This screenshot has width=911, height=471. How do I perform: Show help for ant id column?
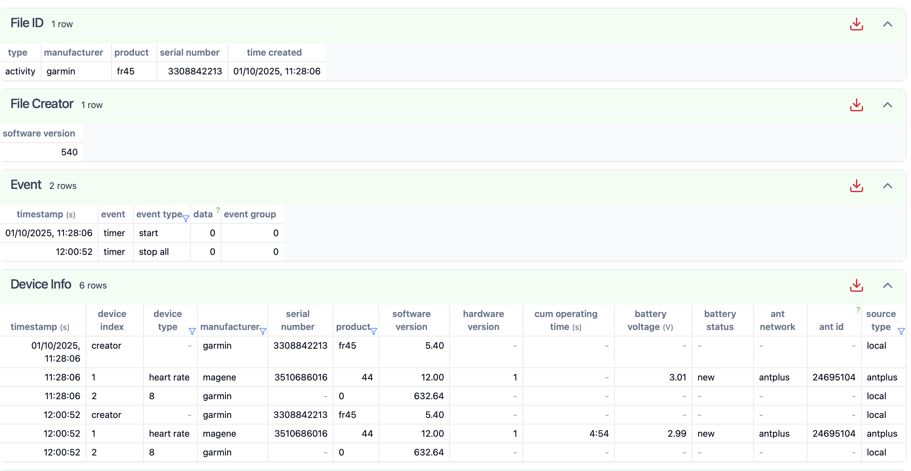(x=858, y=310)
